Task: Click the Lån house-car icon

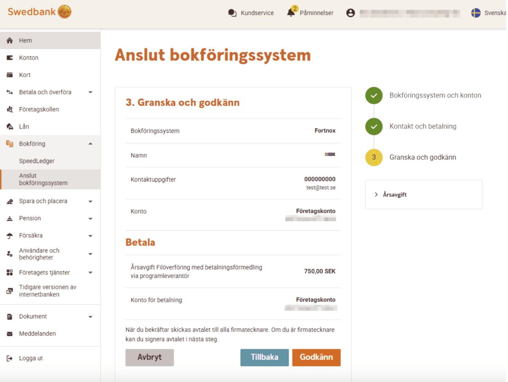Action: coord(10,126)
